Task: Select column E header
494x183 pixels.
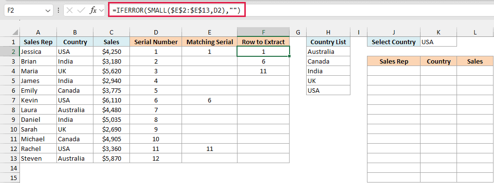Action: 209,32
